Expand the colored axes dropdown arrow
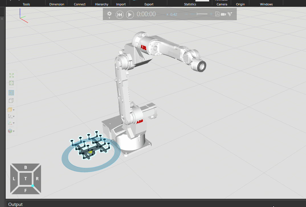The height and width of the screenshot is (207, 306). tap(14, 123)
